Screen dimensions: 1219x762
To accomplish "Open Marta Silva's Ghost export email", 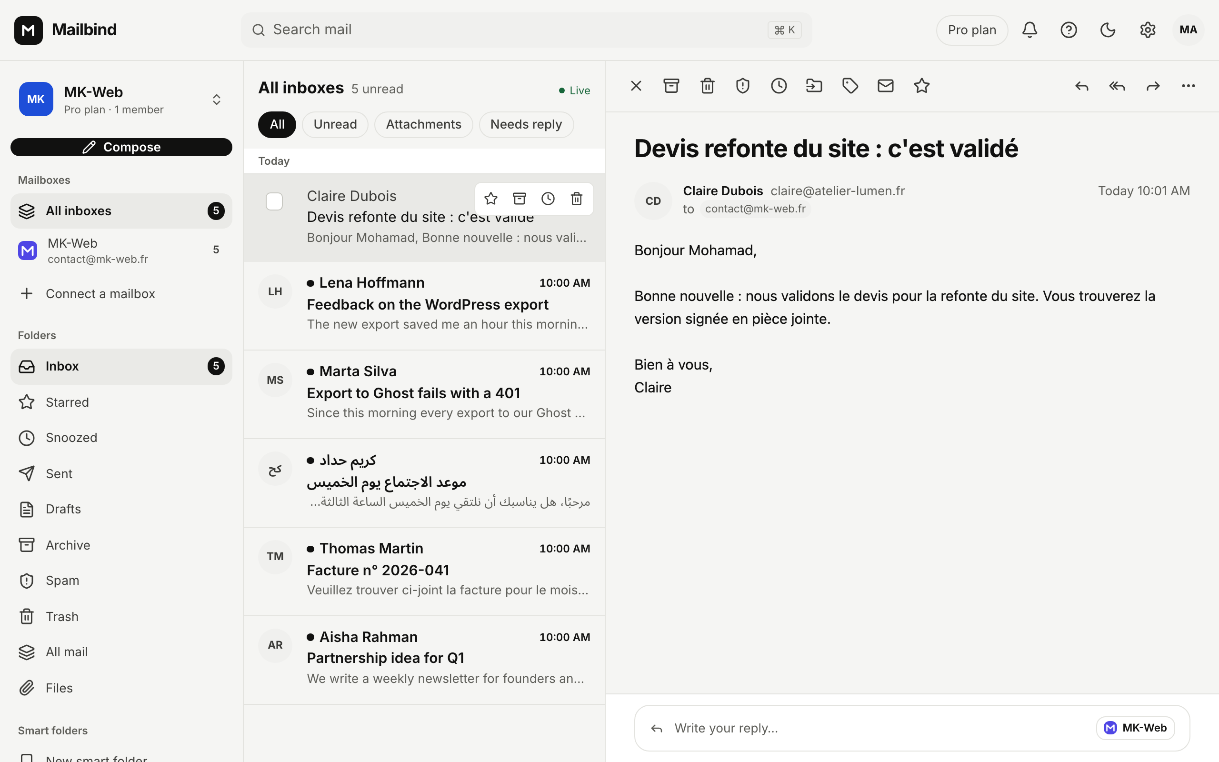I will (x=424, y=394).
